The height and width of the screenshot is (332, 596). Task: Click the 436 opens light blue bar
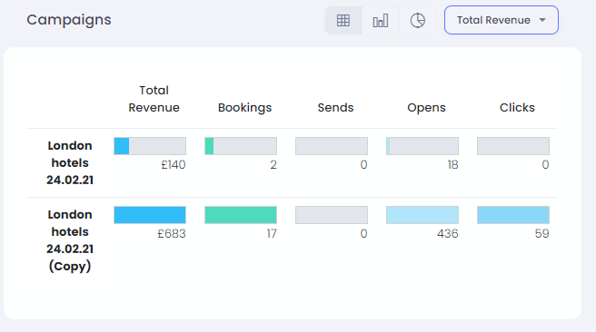422,215
